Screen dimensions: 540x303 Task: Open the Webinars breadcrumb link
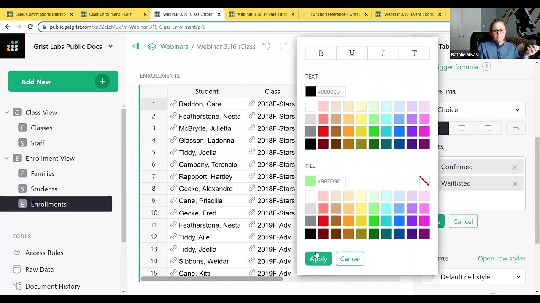pyautogui.click(x=174, y=46)
